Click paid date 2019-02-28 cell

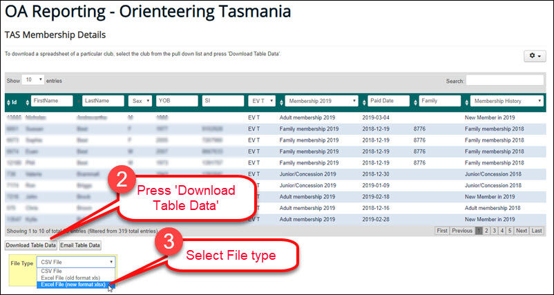(x=376, y=220)
